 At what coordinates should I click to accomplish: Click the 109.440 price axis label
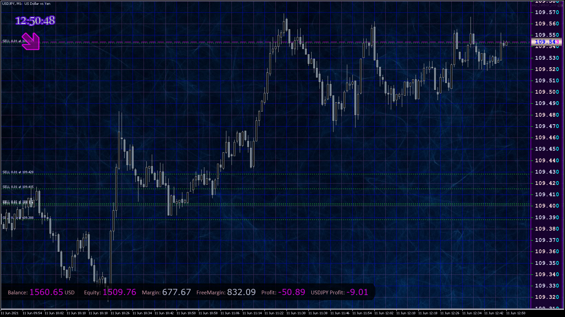(547, 161)
